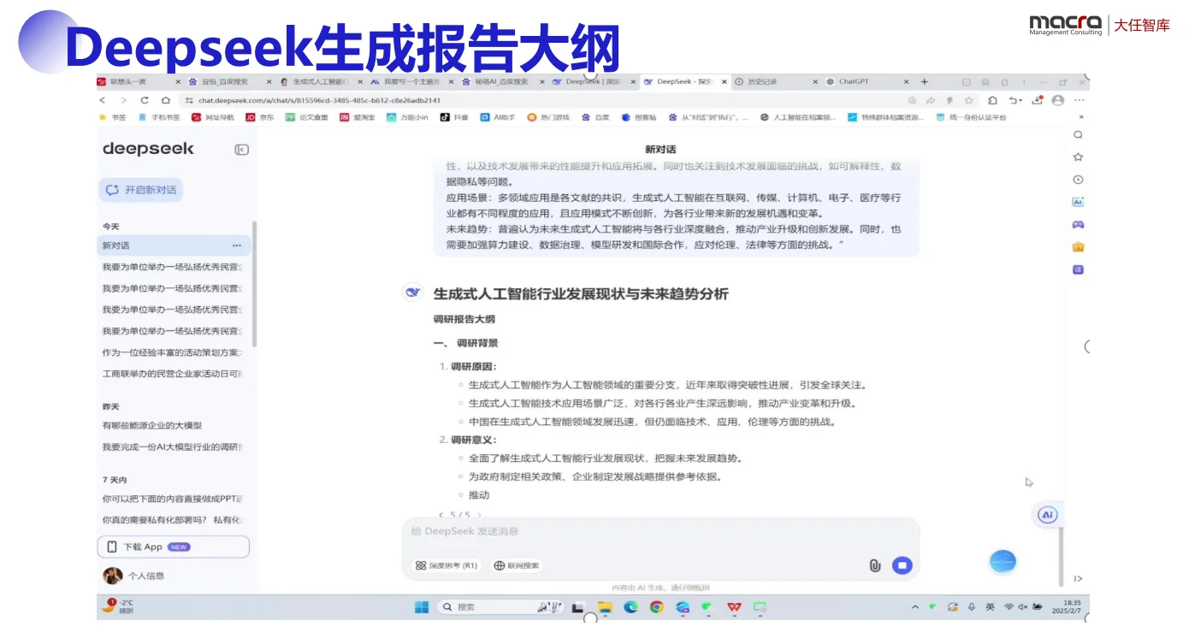Open the AI助手 bookmark
Screen dimensions: 1189x639
click(497, 117)
